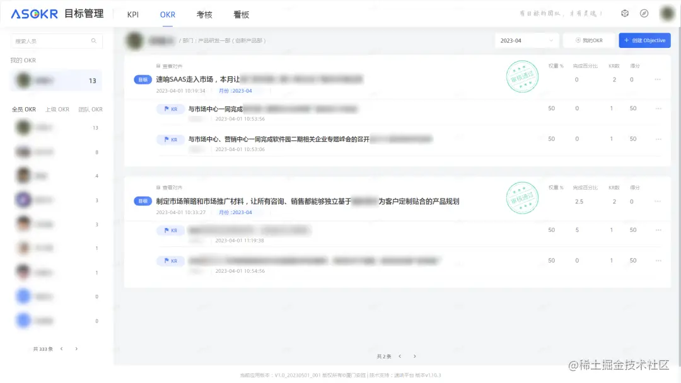Open more menu for 与市场中心一同完成 KR

[x=658, y=108]
